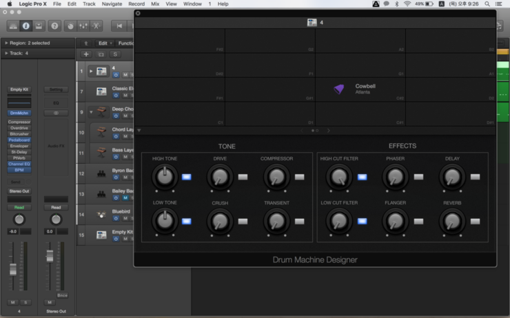The width and height of the screenshot is (510, 318).
Task: Open the Toolbar display button
Action: tap(39, 26)
